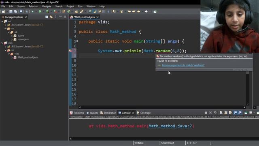Collapse the vids project node

point(2,43)
